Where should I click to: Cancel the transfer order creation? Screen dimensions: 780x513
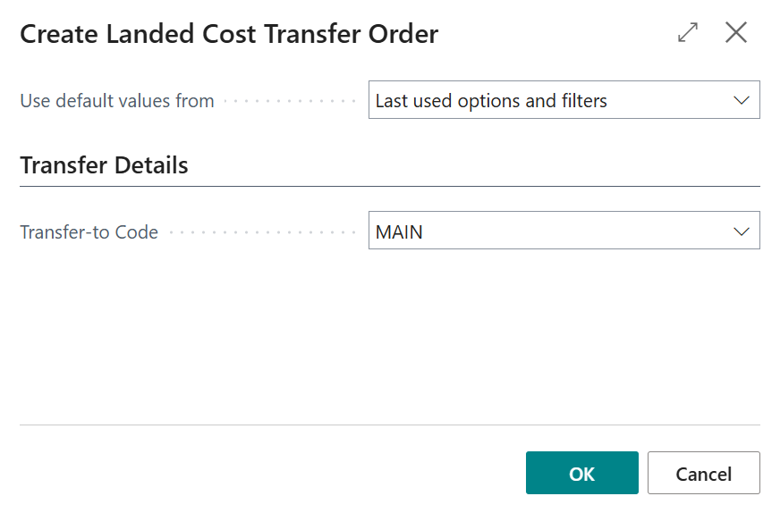pyautogui.click(x=703, y=474)
